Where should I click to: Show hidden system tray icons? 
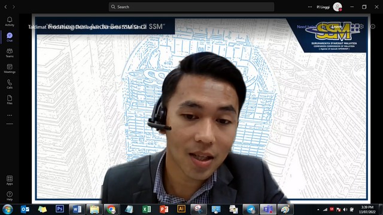pos(318,210)
